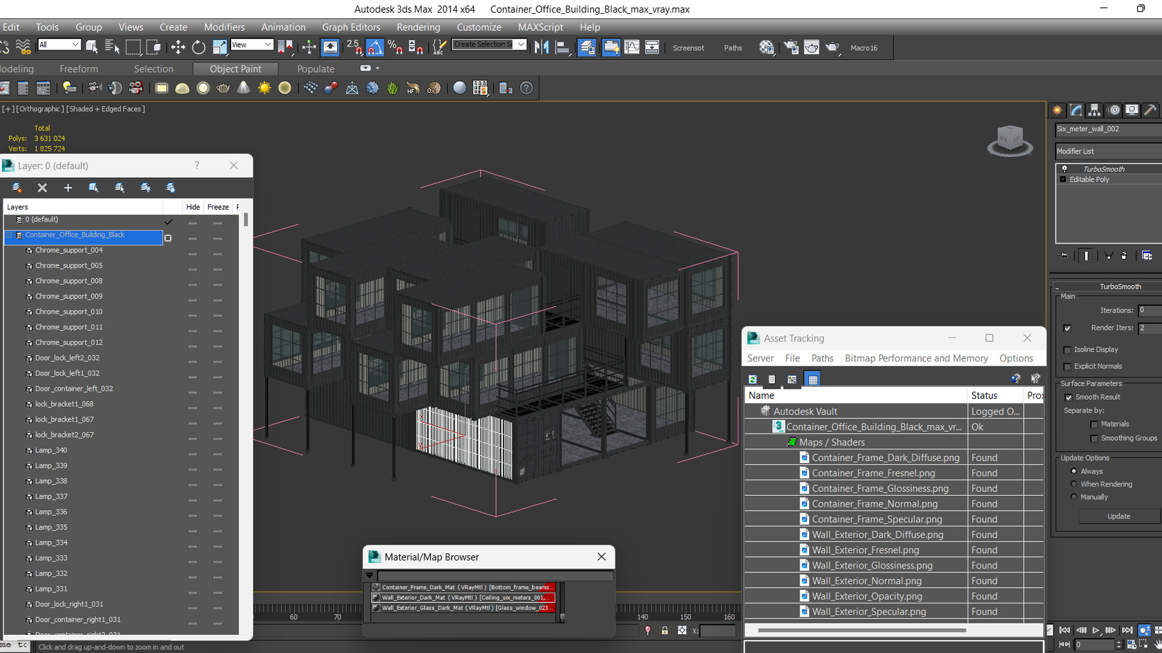Click the Select by Name icon
This screenshot has height=653, width=1162.
point(113,47)
